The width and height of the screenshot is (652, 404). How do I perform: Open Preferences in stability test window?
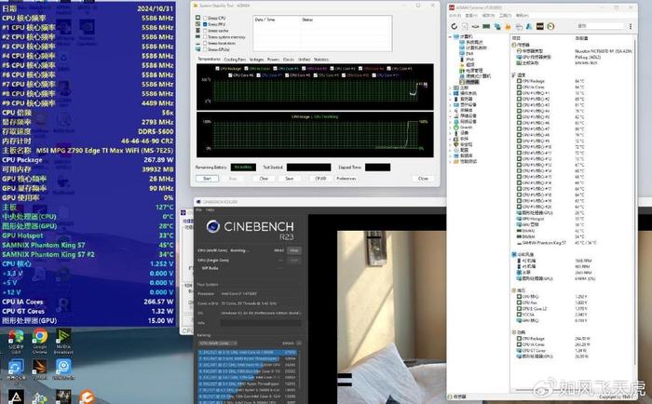click(346, 179)
